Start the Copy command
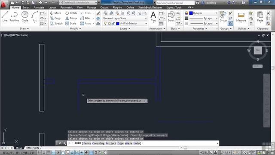The width and height of the screenshot is (275, 155). pos(55,18)
